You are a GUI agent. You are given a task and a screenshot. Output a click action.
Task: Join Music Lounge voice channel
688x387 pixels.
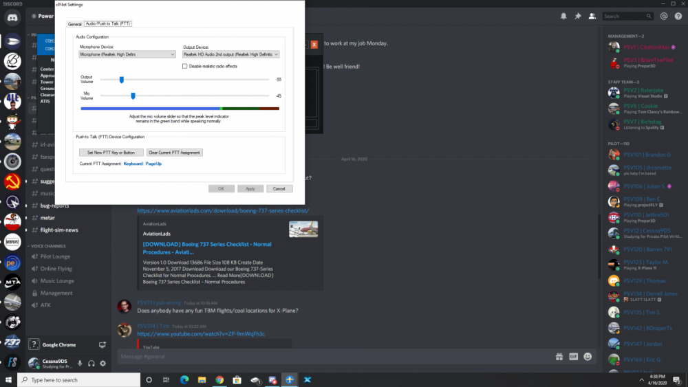[57, 281]
